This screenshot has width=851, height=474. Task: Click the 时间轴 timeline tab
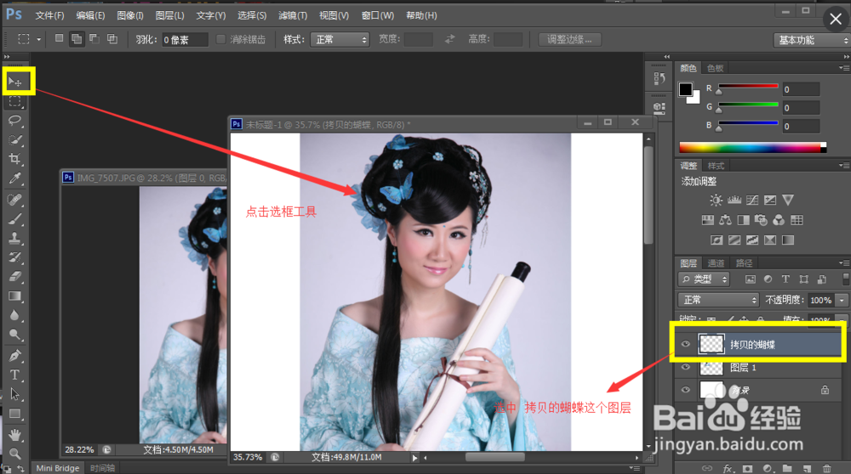[x=103, y=468]
